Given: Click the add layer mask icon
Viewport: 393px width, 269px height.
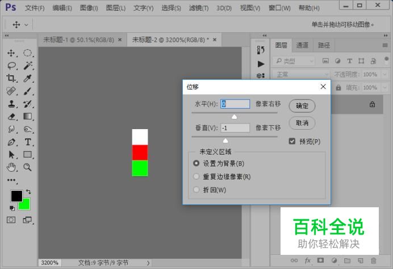Looking at the screenshot, I should coord(320,261).
